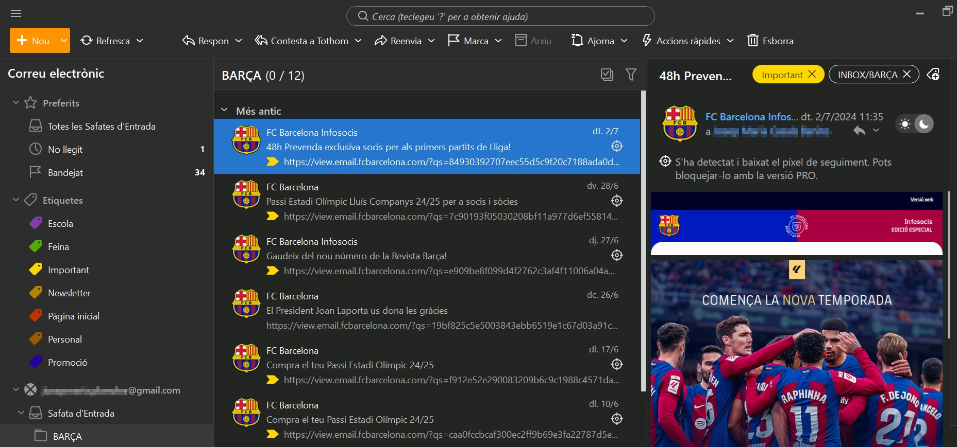Image resolution: width=957 pixels, height=447 pixels.
Task: Open the 48h Prevenda exclusiva email
Action: coord(427,147)
